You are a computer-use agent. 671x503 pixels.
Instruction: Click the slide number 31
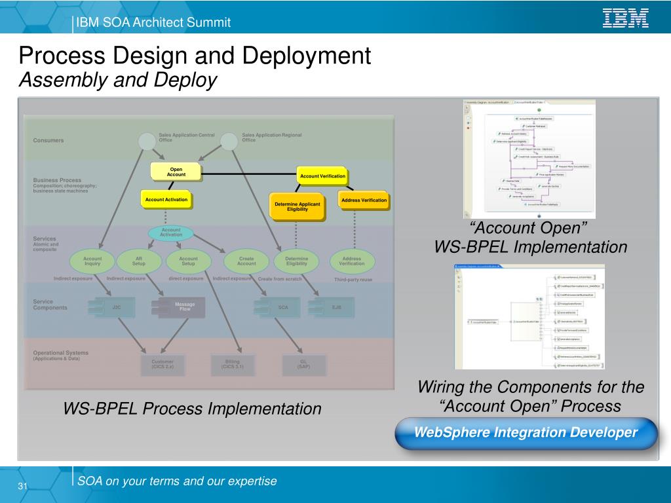23,486
